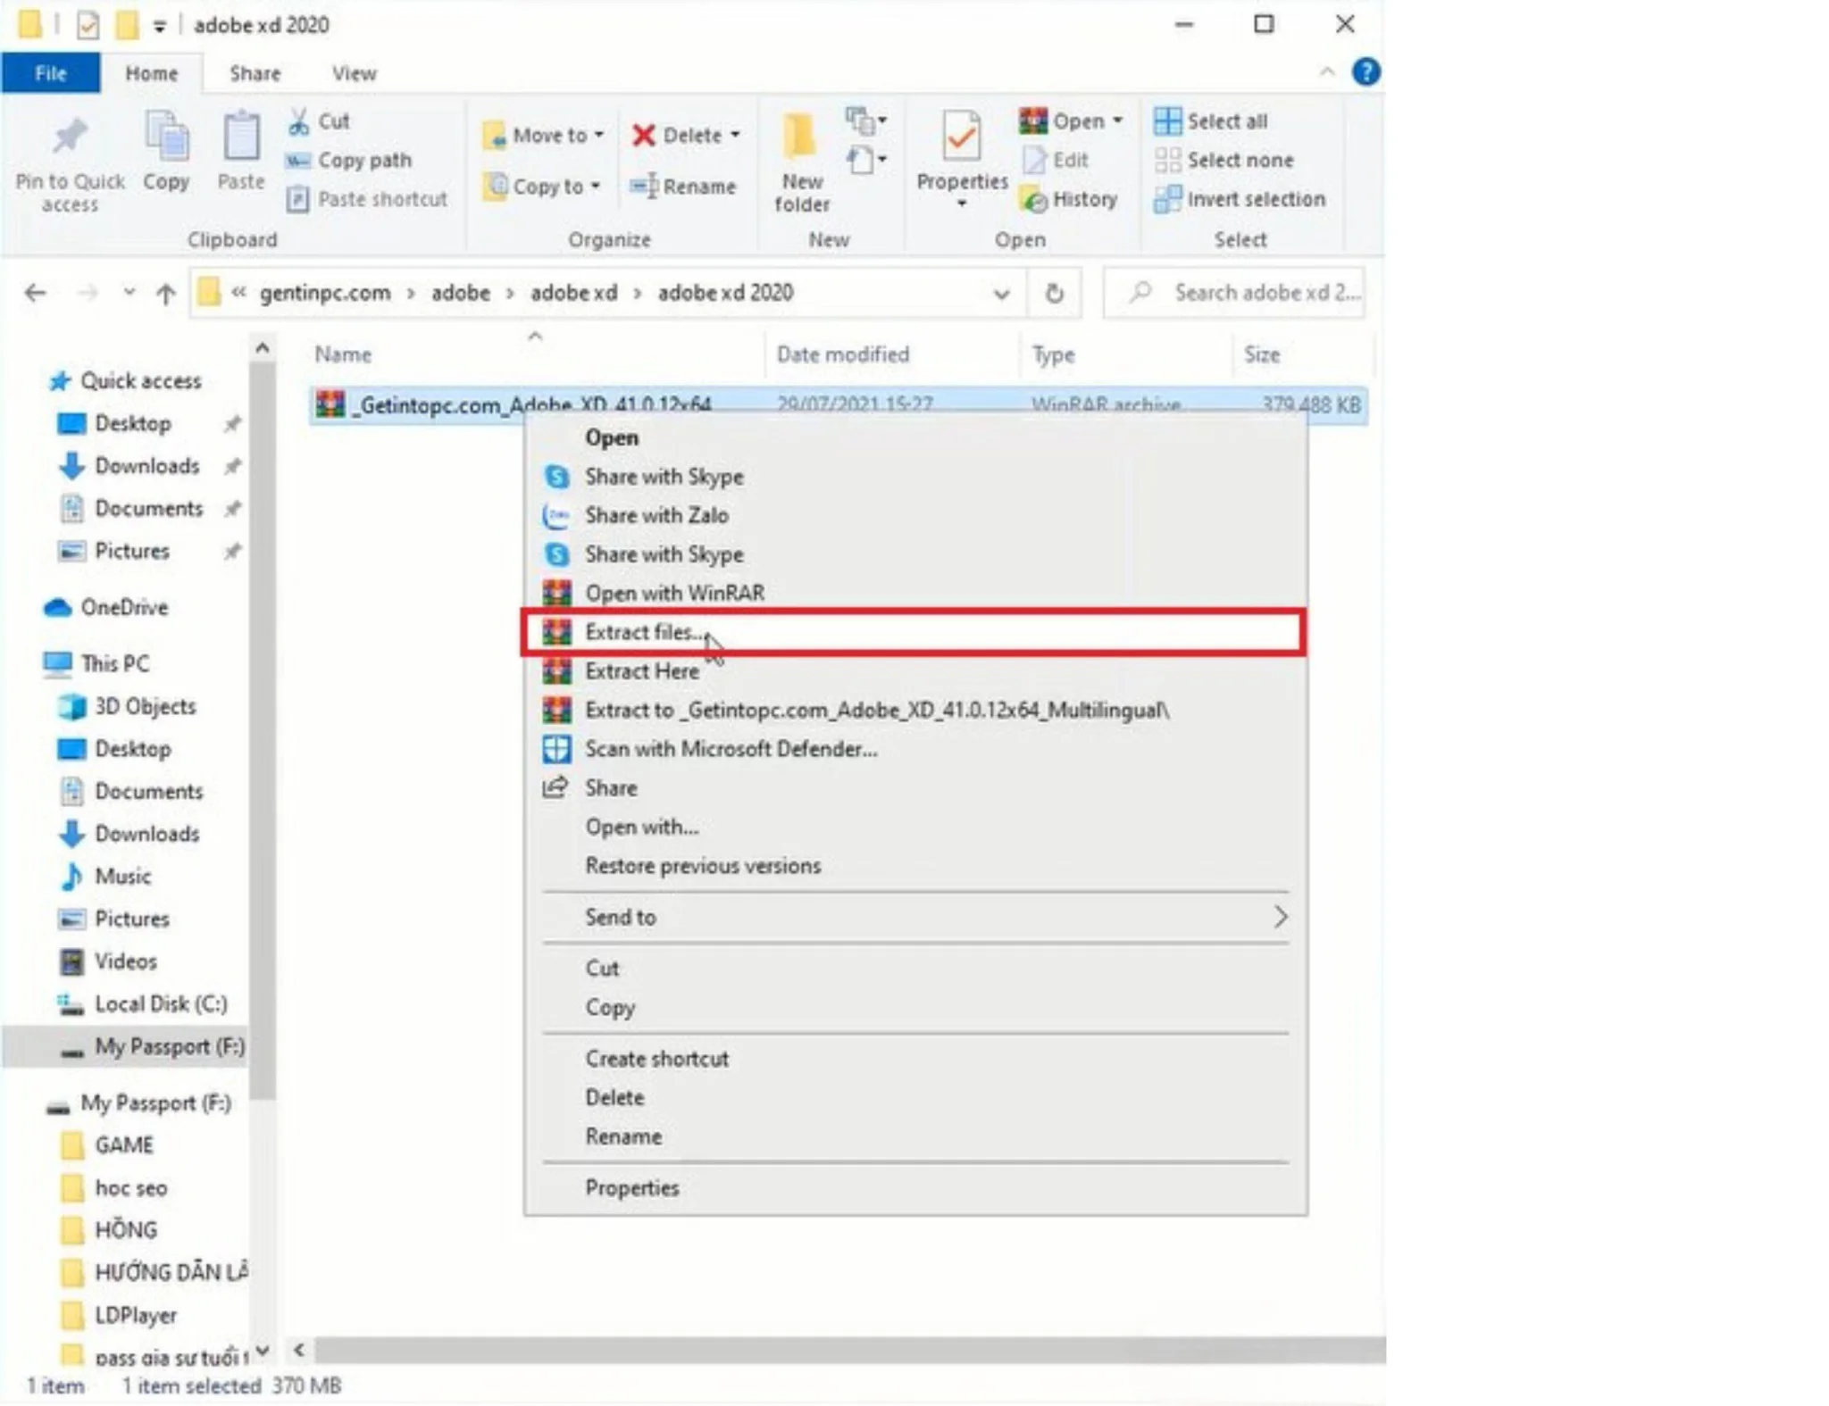
Task: Choose Extract Here
Action: [x=915, y=671]
